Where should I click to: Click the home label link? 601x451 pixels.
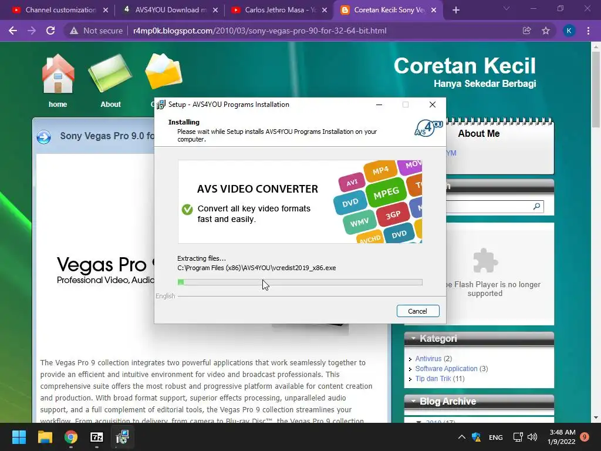(x=58, y=105)
